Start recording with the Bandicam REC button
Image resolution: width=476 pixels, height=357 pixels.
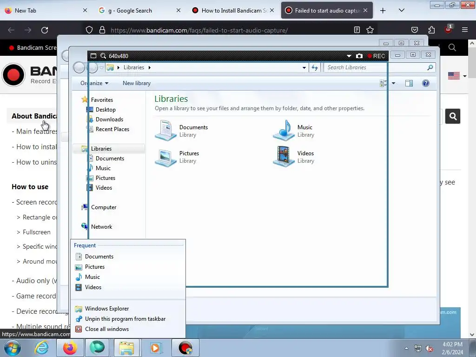(x=376, y=56)
